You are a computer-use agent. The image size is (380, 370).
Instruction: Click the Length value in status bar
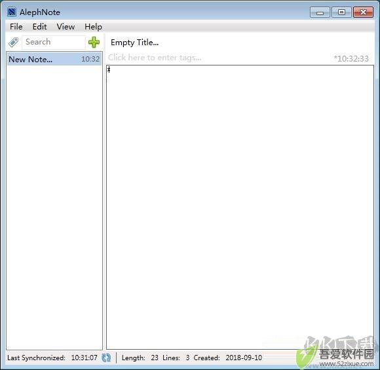pyautogui.click(x=155, y=358)
